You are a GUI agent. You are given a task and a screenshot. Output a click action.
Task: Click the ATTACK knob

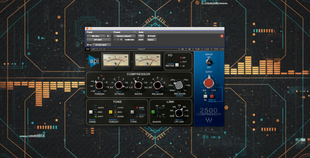point(119,85)
